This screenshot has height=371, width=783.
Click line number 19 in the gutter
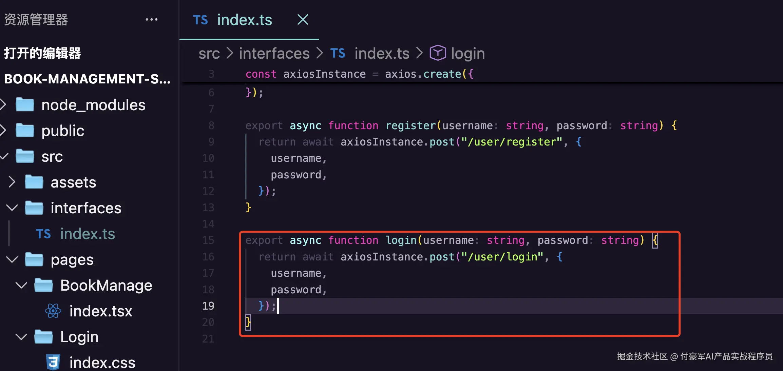point(208,306)
